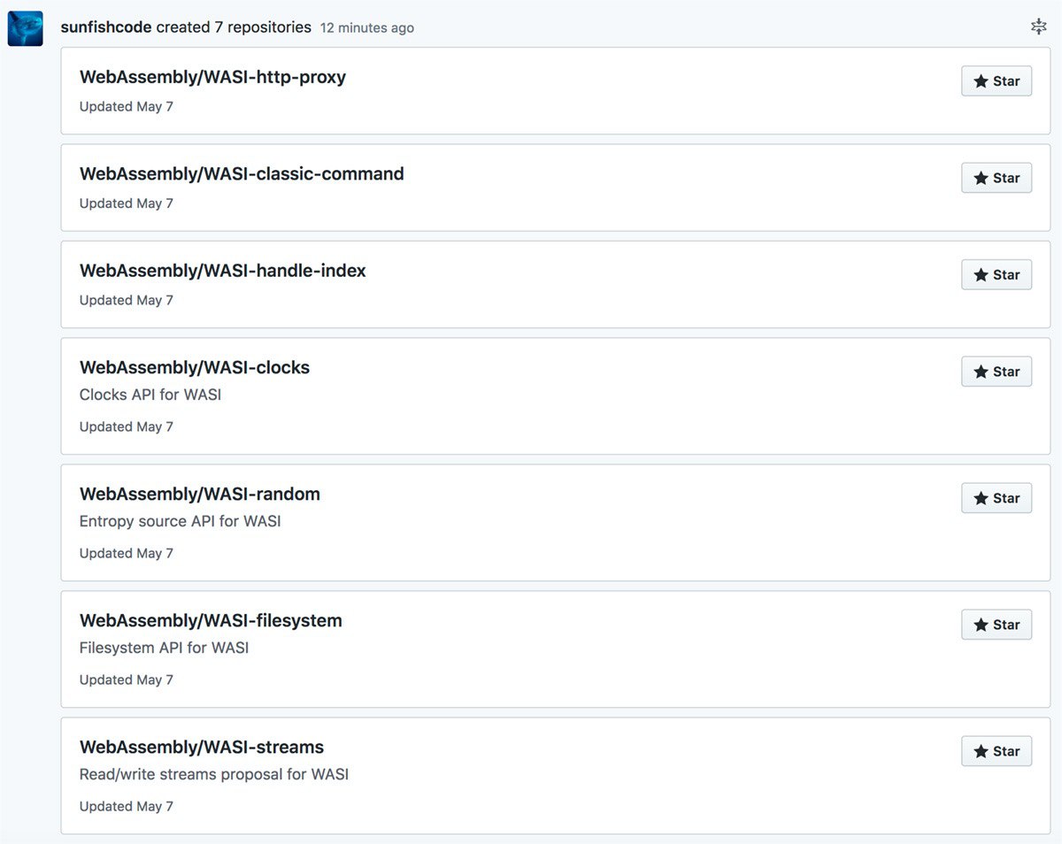
Task: Click the 'Clocks API for WASI' description
Action: [150, 395]
